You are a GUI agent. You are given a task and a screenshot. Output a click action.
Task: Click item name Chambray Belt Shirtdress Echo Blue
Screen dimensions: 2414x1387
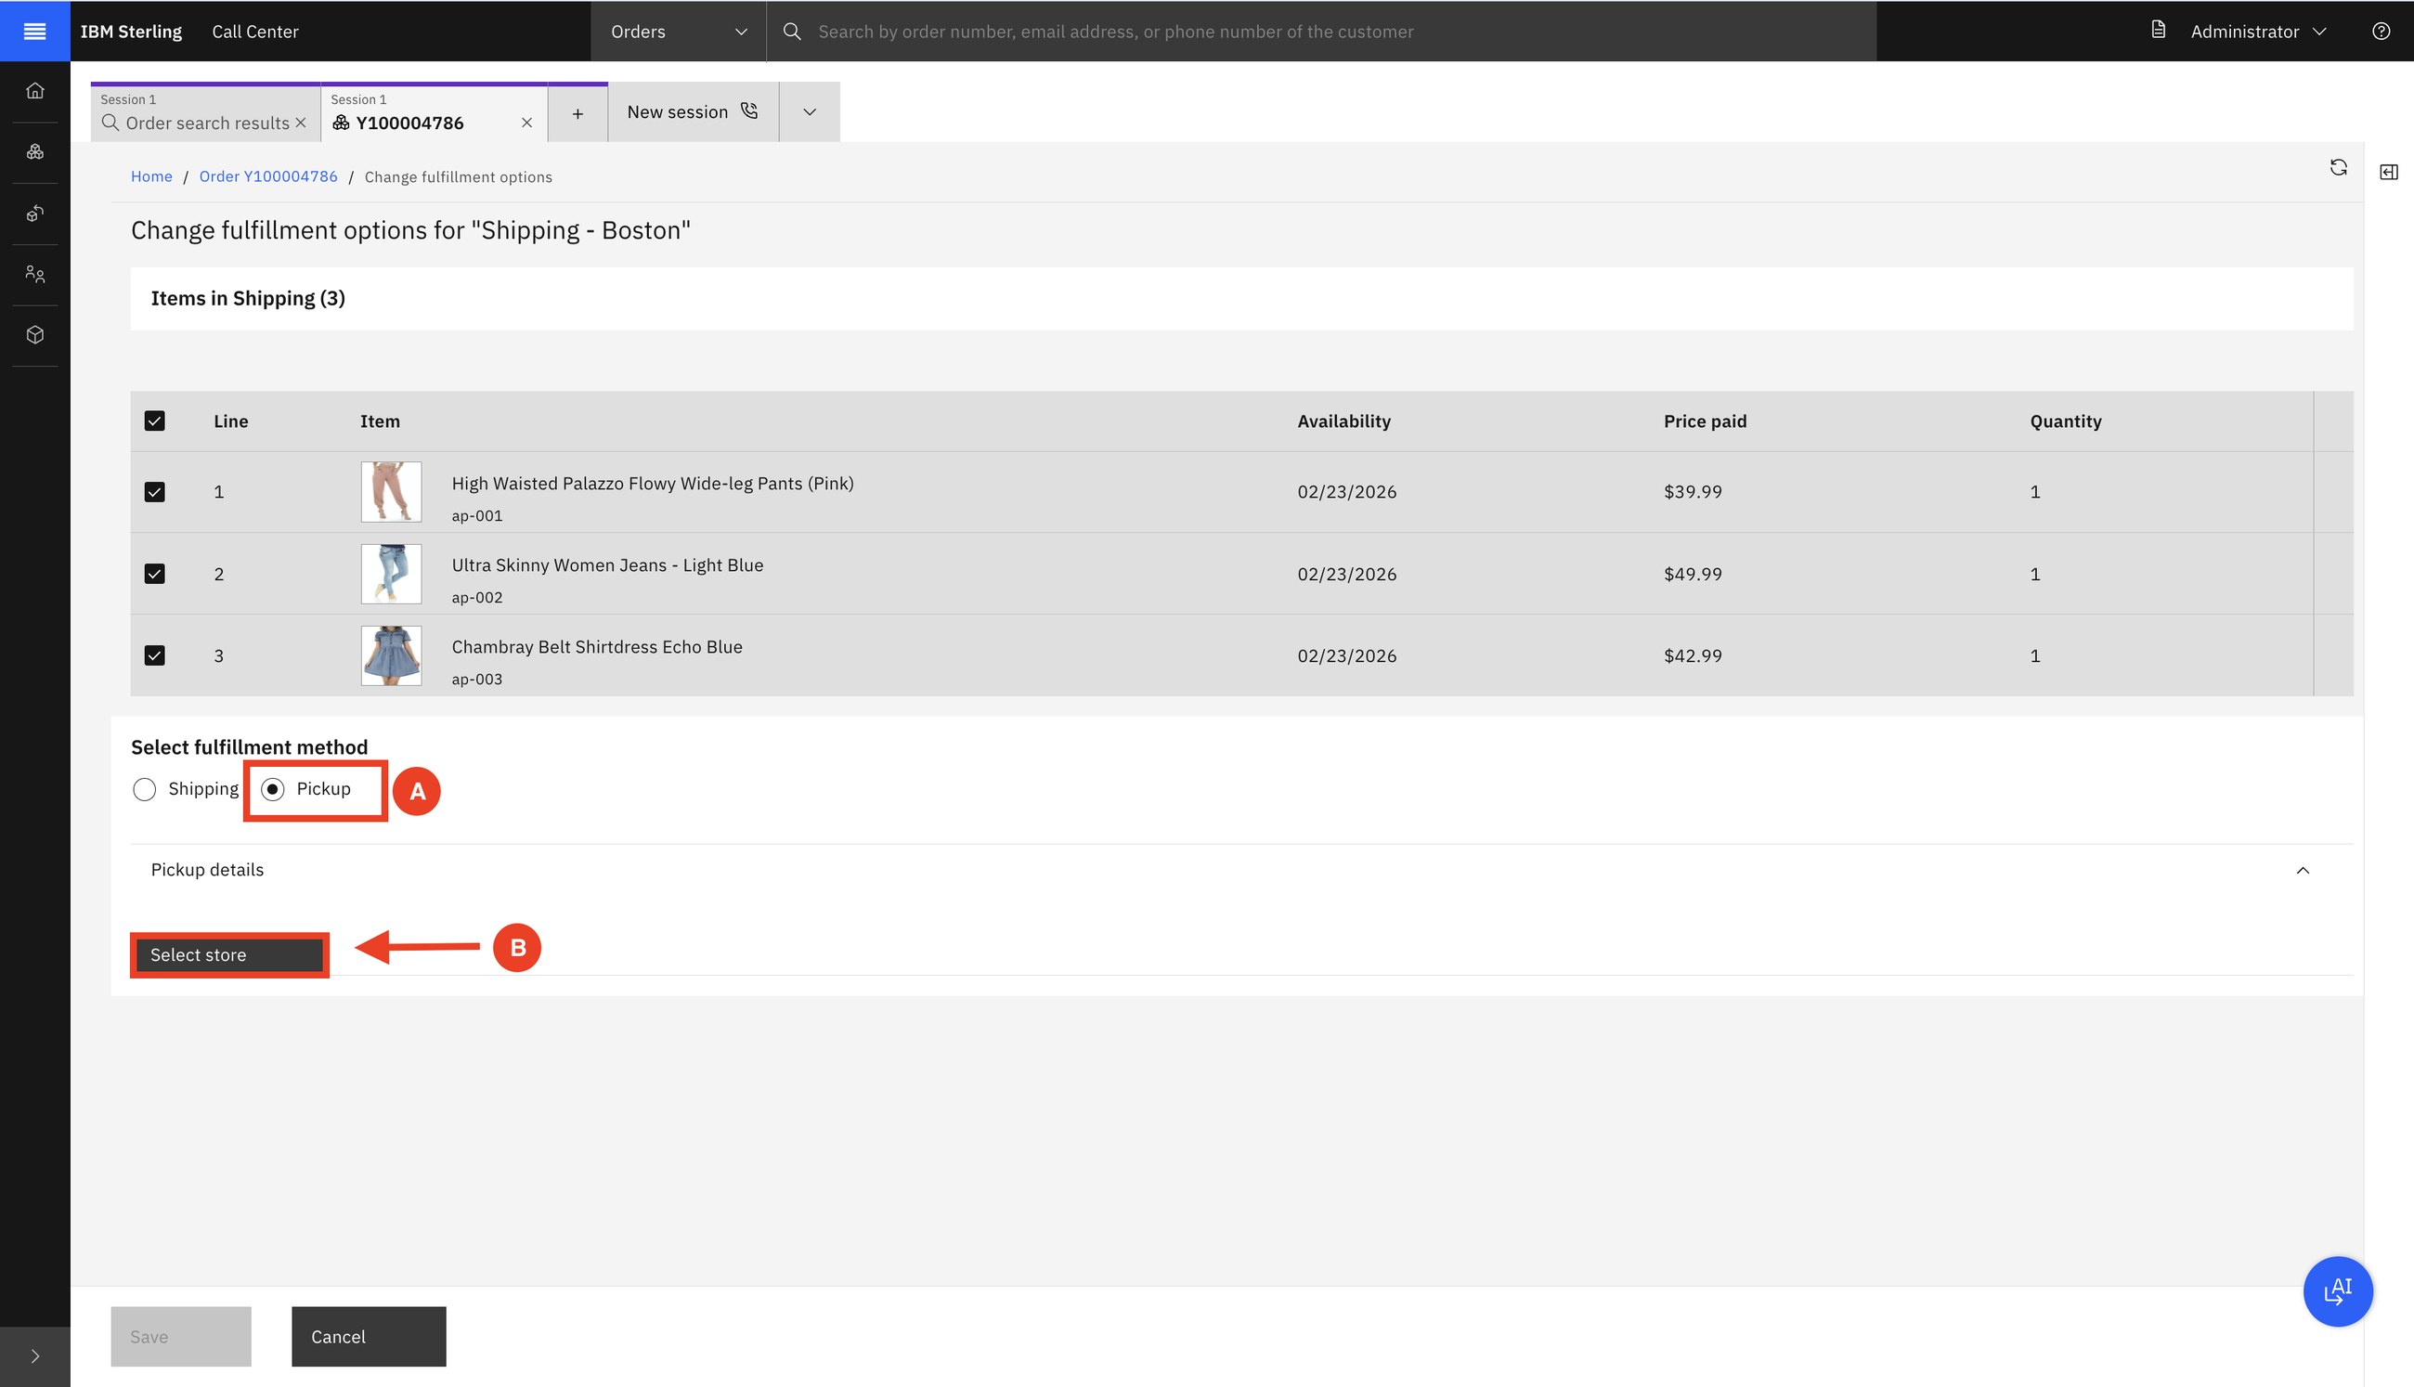[x=596, y=647]
